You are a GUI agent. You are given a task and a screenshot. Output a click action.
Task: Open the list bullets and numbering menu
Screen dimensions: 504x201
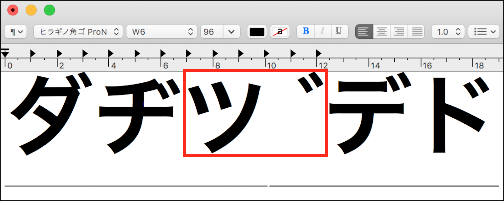(484, 32)
